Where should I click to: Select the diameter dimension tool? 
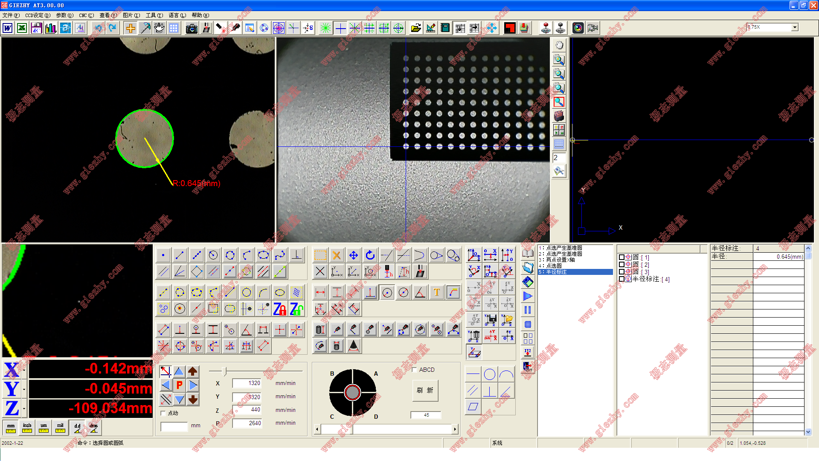[404, 292]
